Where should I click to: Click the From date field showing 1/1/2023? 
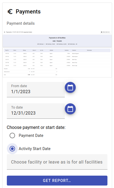(36, 89)
